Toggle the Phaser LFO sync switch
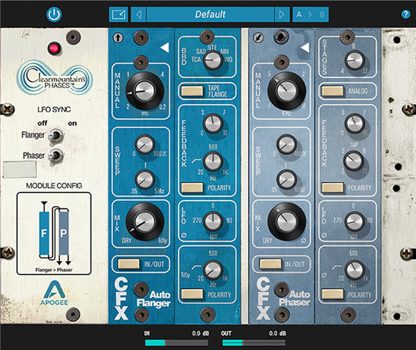 click(x=55, y=155)
